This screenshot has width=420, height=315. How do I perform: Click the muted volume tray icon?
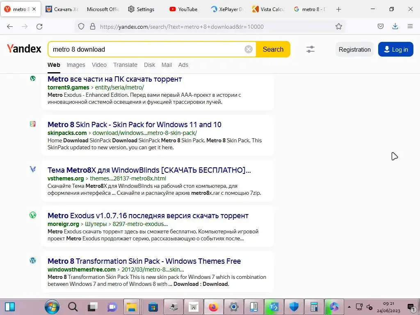[x=370, y=307]
